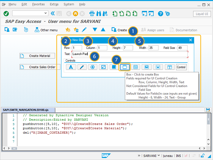Click the Create New Session icon
The image size is (213, 160).
click(x=144, y=14)
